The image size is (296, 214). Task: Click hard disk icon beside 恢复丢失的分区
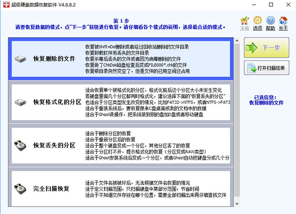coord(20,145)
